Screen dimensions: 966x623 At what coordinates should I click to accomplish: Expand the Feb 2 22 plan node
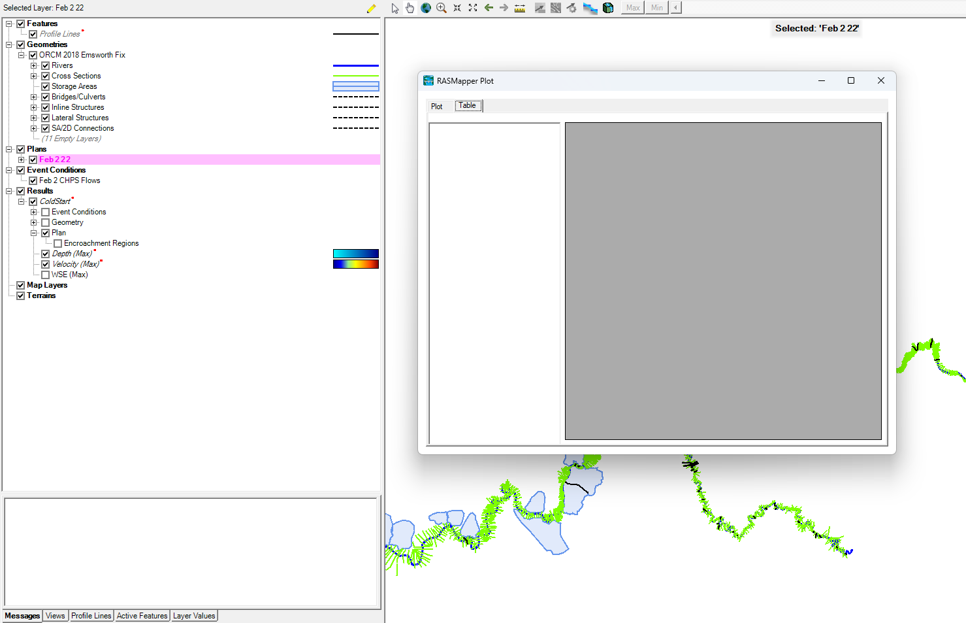(x=22, y=160)
